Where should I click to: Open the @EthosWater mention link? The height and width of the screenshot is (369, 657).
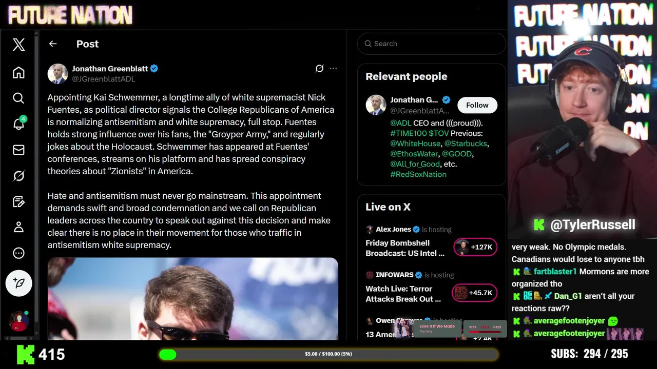coord(414,154)
